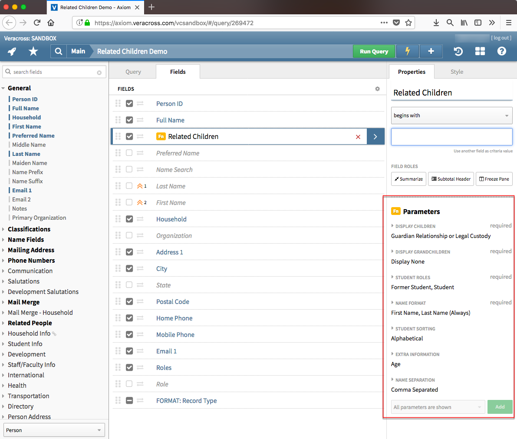Open the history clock icon
The width and height of the screenshot is (517, 439).
(458, 52)
